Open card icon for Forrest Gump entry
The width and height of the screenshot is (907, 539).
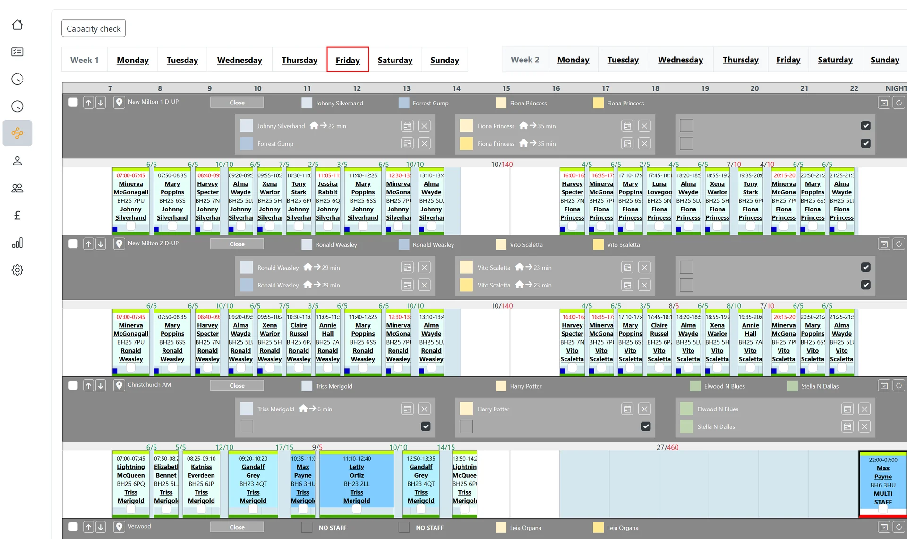pyautogui.click(x=407, y=143)
